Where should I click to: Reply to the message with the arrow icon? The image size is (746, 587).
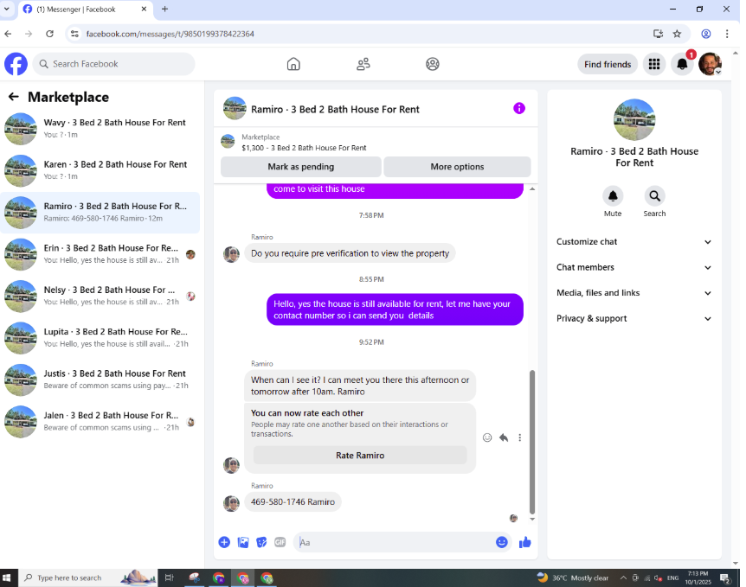(x=504, y=437)
